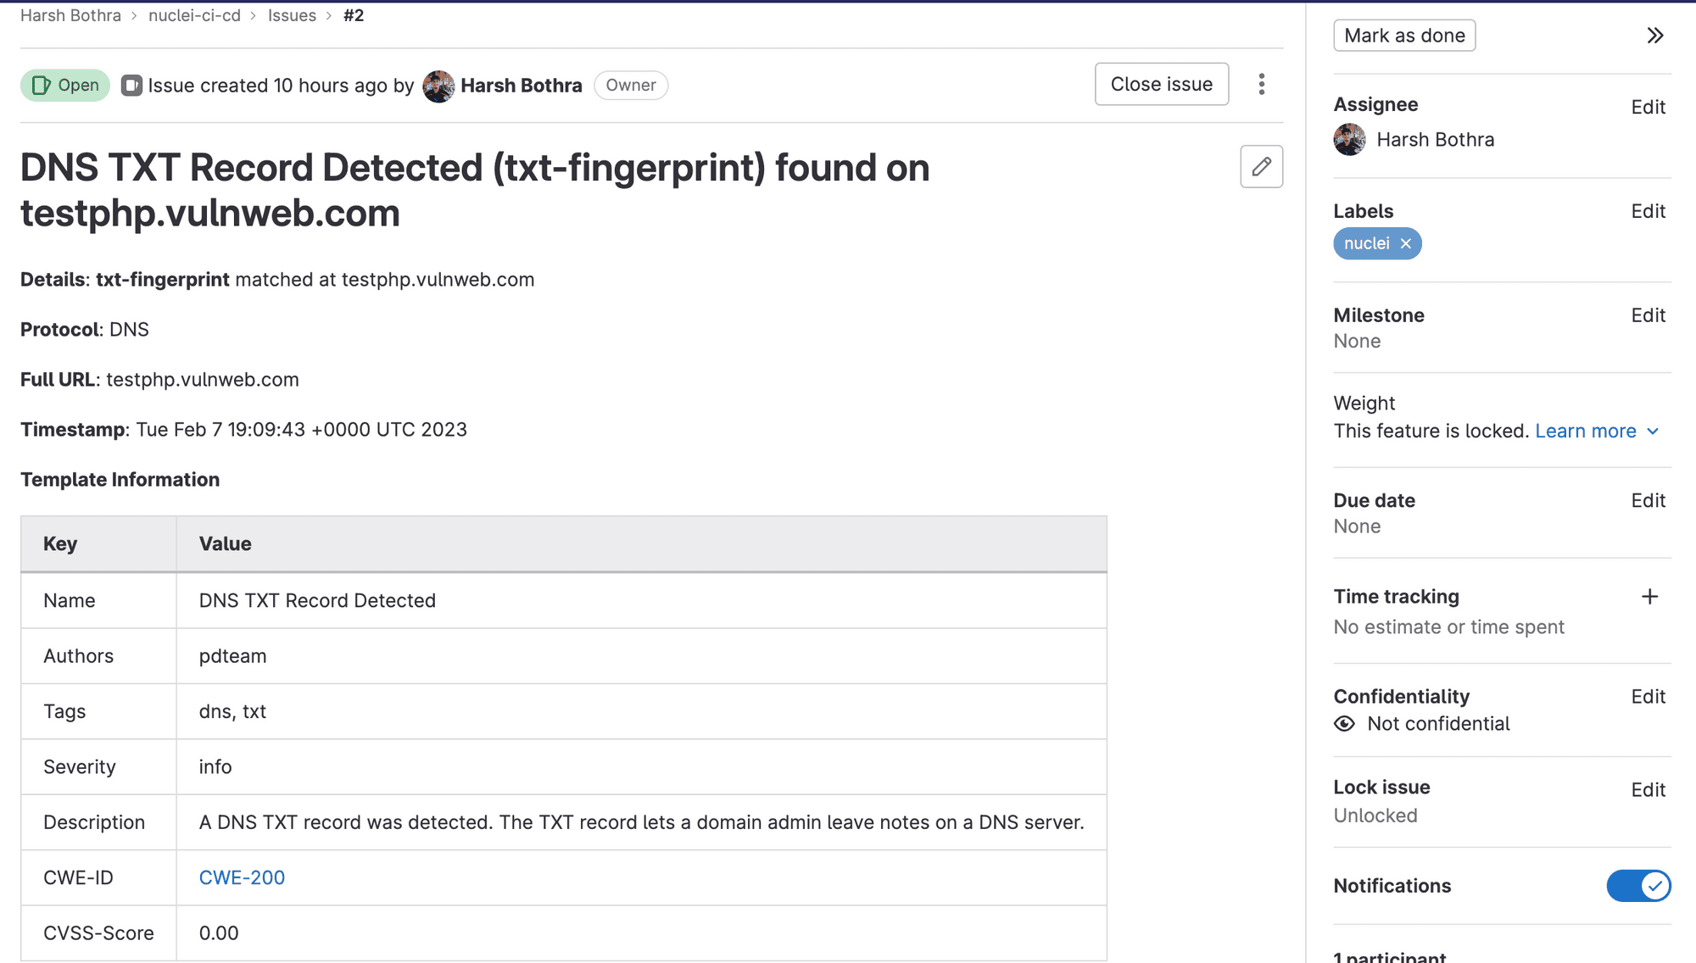The width and height of the screenshot is (1696, 963).
Task: Open nuclei-ci-cd project breadcrumb
Action: click(x=194, y=15)
